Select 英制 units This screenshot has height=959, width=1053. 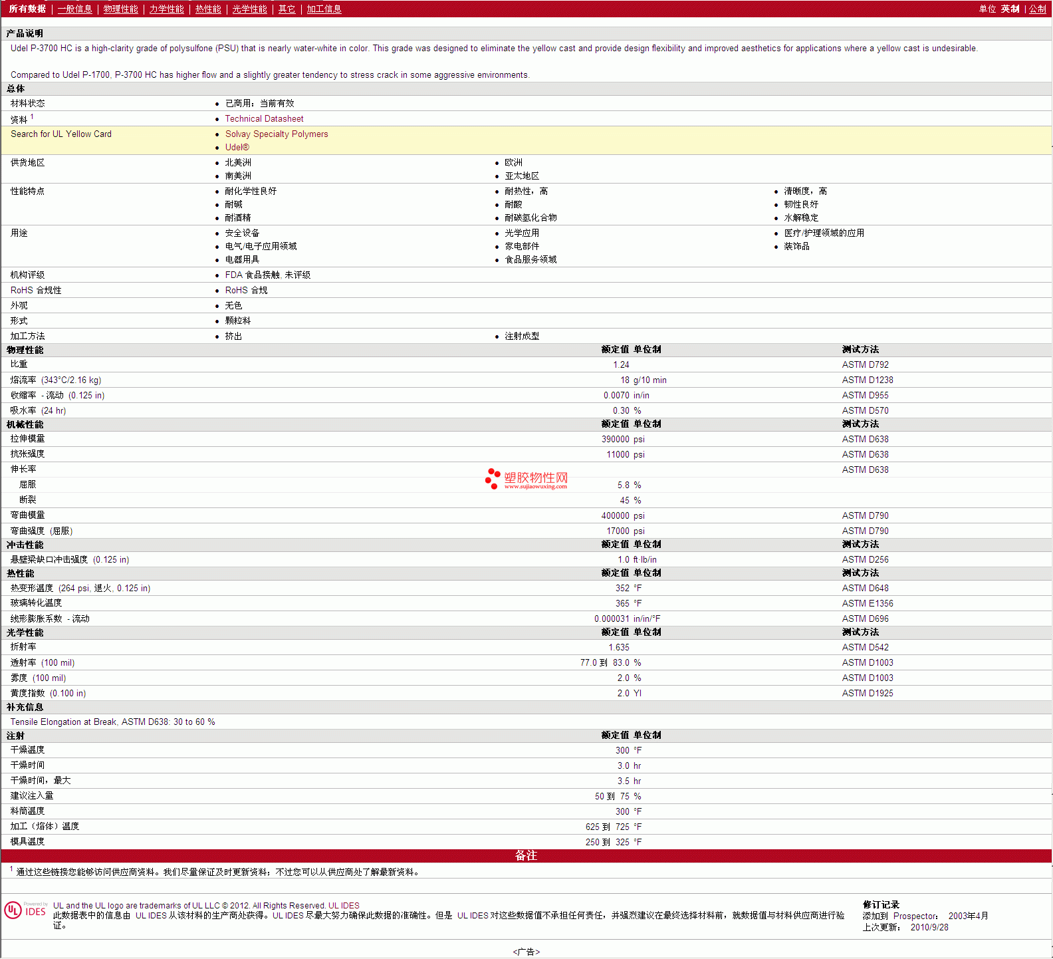click(1010, 9)
